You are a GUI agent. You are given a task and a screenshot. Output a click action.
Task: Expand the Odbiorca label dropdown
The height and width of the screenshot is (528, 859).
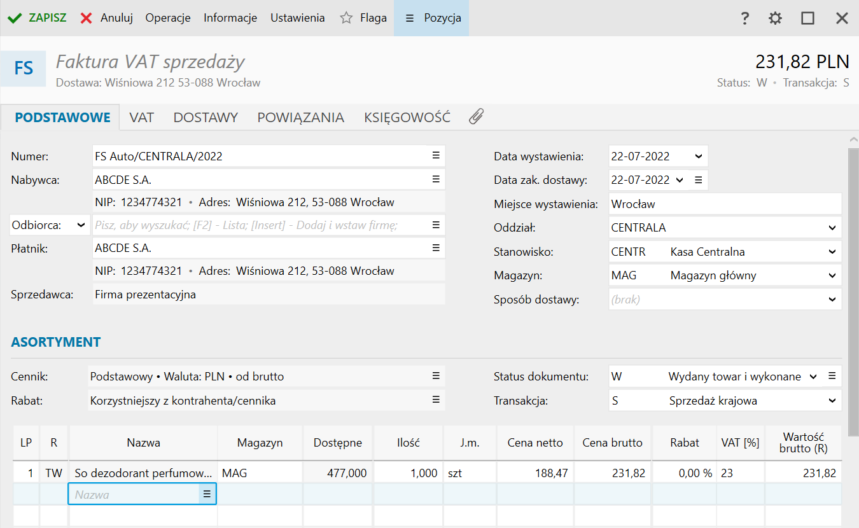81,225
